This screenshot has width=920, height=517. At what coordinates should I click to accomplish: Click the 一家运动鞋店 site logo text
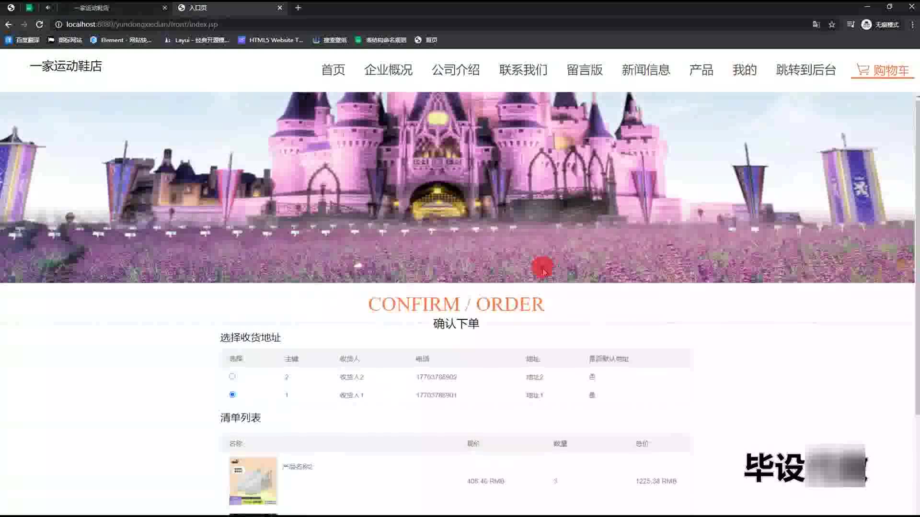66,66
